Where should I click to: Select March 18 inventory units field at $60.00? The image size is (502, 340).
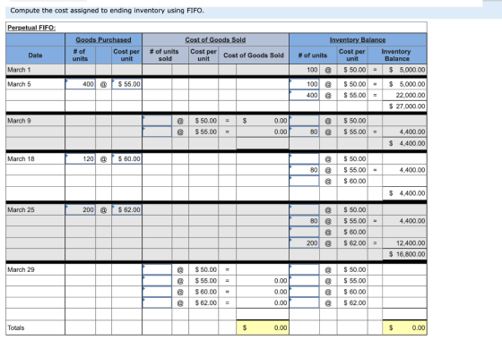(304, 181)
